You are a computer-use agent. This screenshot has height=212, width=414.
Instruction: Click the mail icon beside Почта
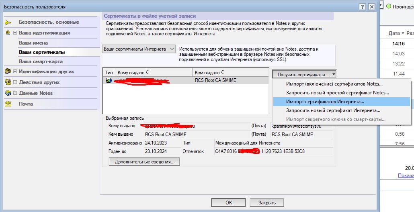8,104
